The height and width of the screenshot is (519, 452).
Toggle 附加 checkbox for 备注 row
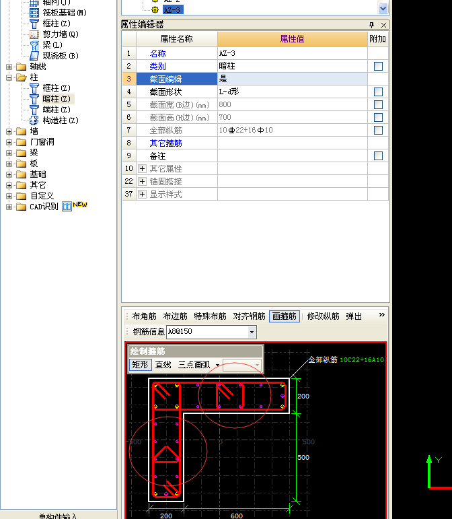[x=378, y=156]
